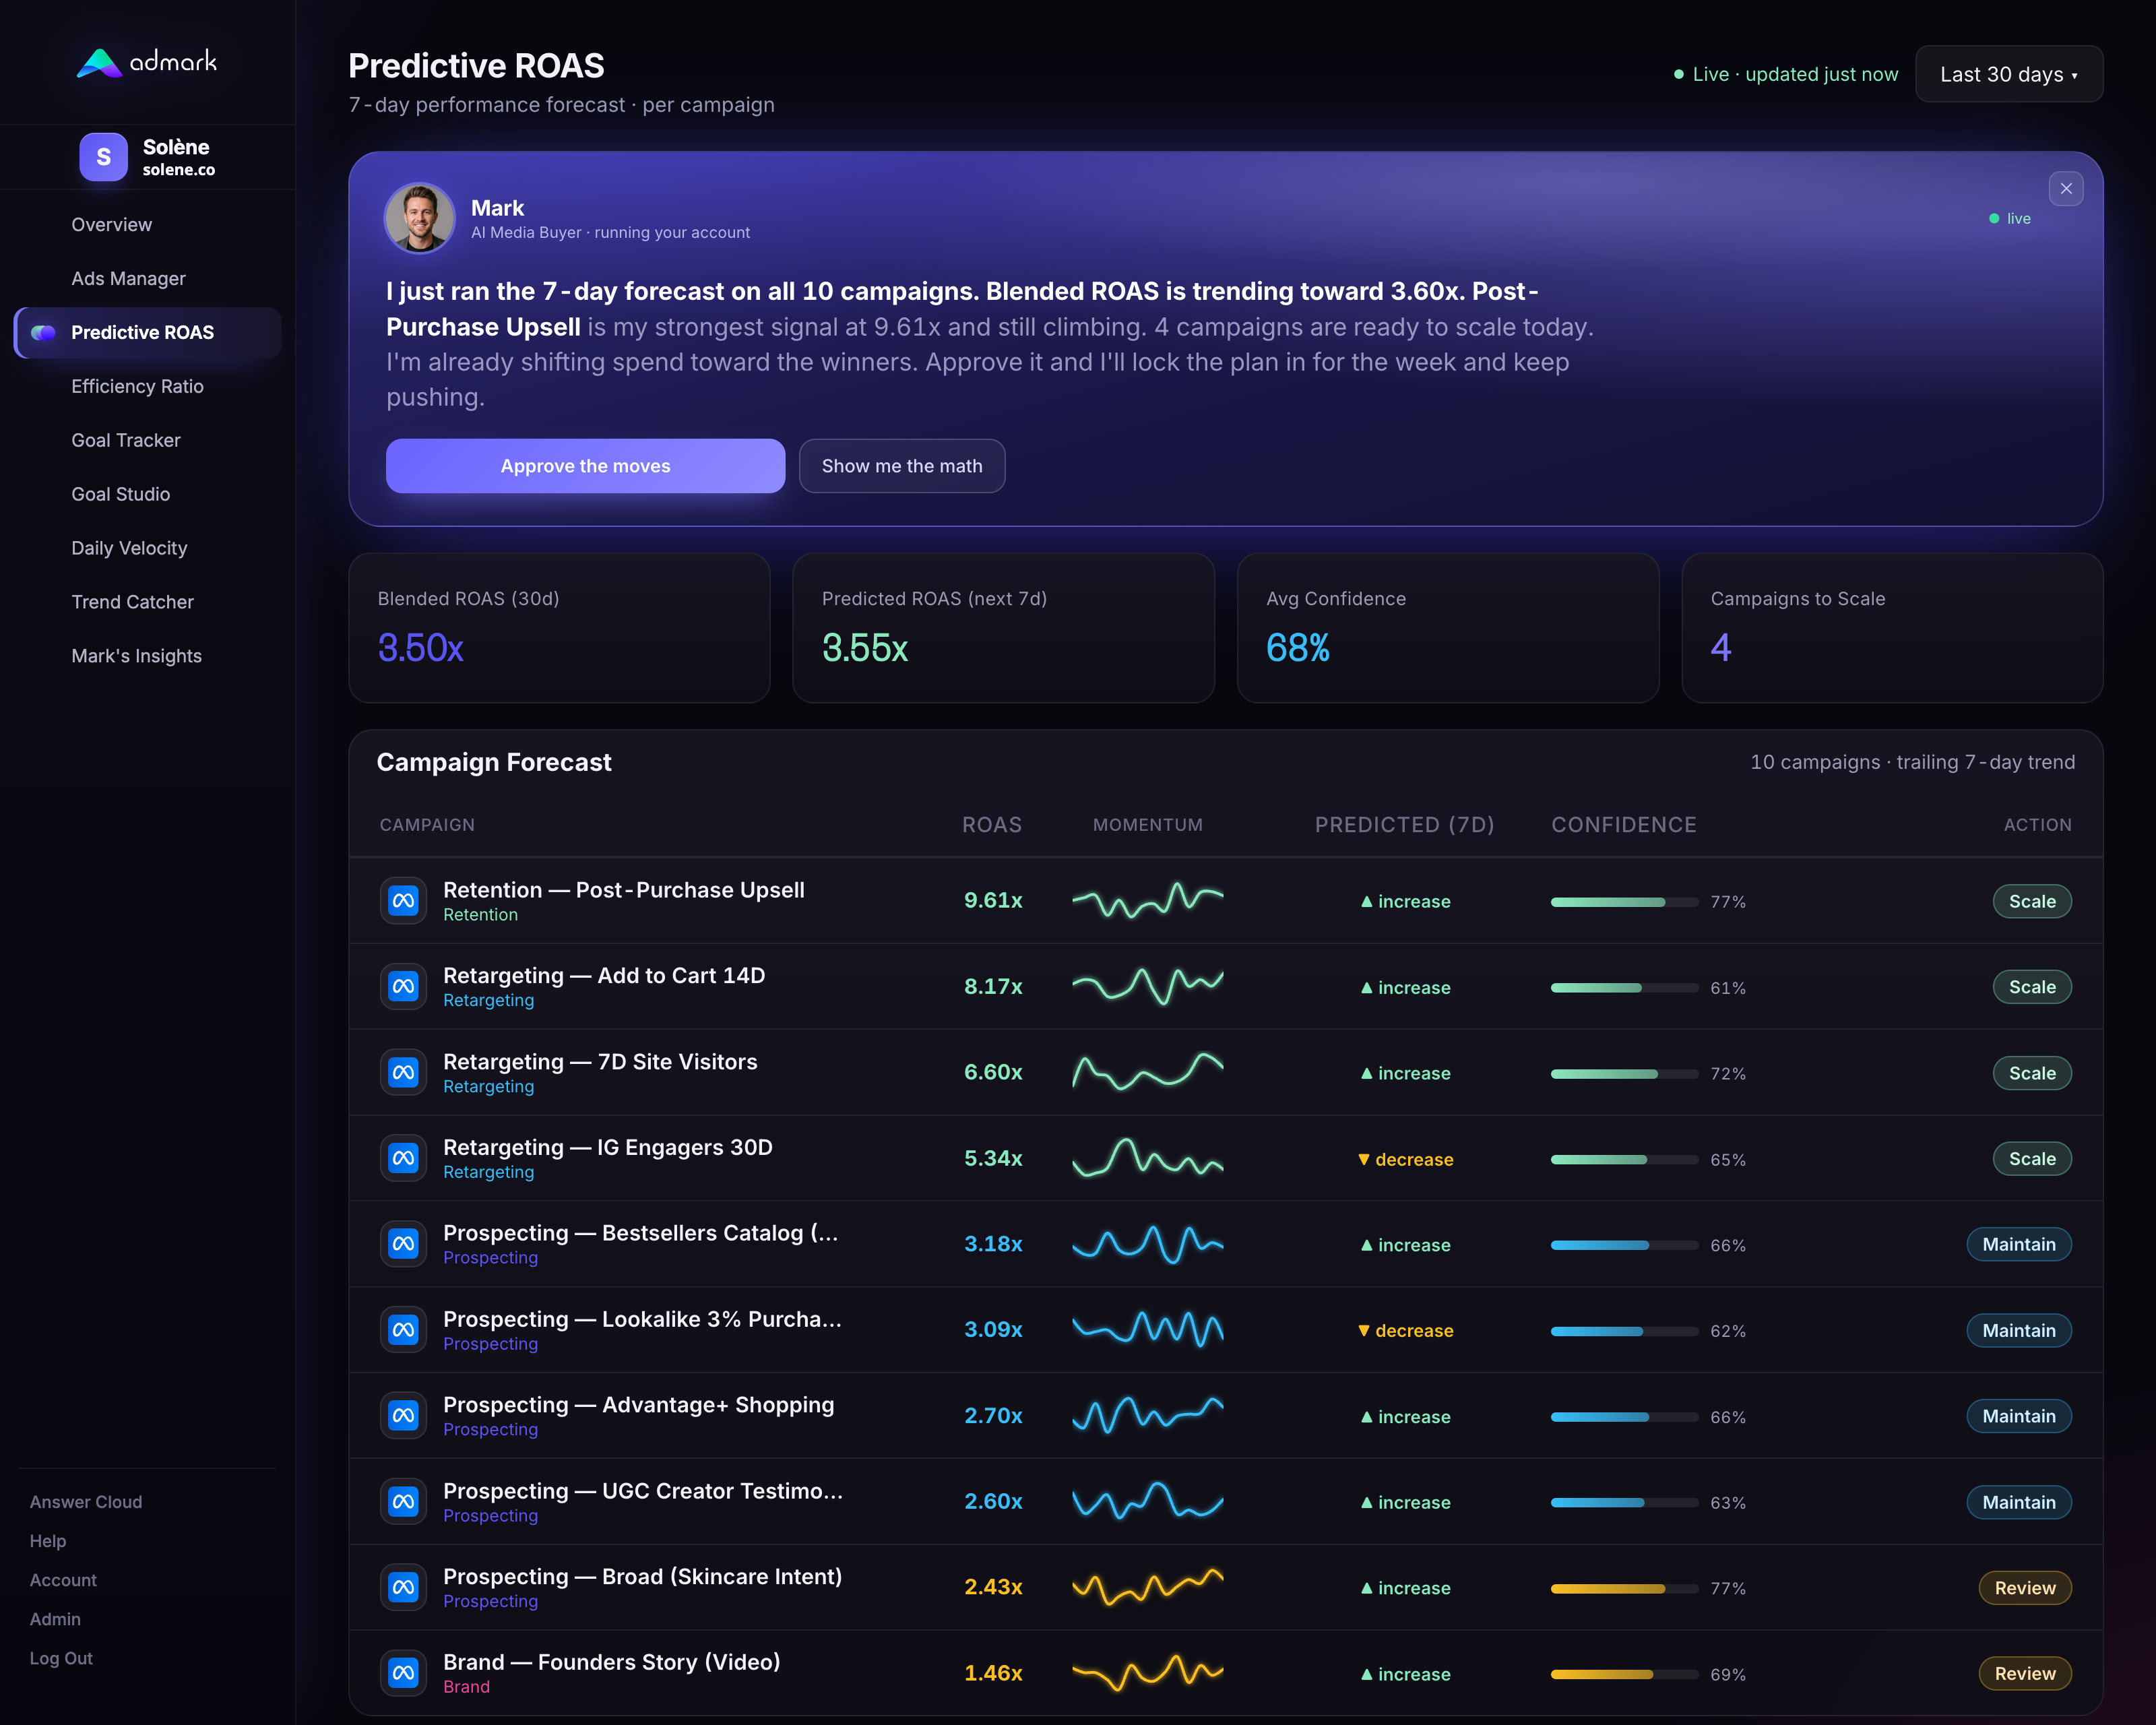
Task: Go to Trend Catcher page
Action: coord(132,603)
